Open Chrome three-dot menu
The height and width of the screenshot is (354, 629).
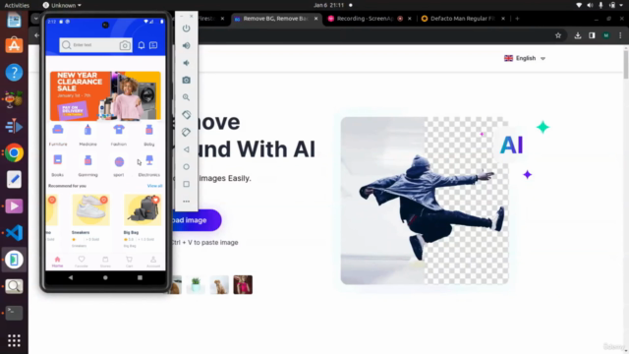(x=620, y=35)
